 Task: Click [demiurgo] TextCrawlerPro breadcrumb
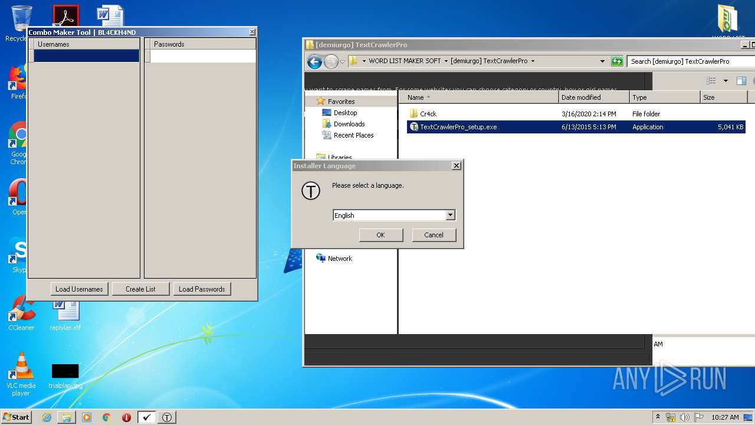pos(489,61)
